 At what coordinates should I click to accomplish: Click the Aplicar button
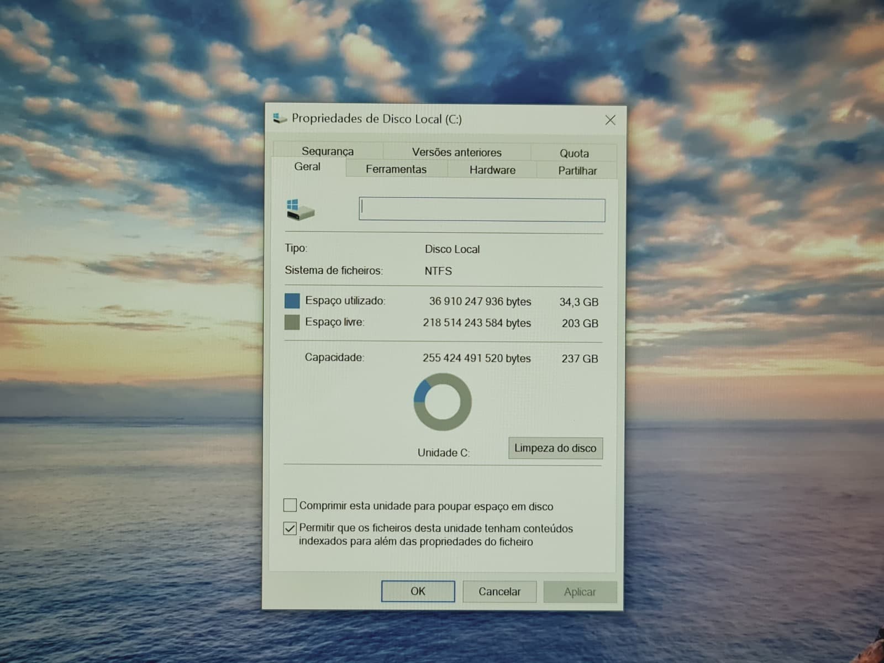(580, 592)
